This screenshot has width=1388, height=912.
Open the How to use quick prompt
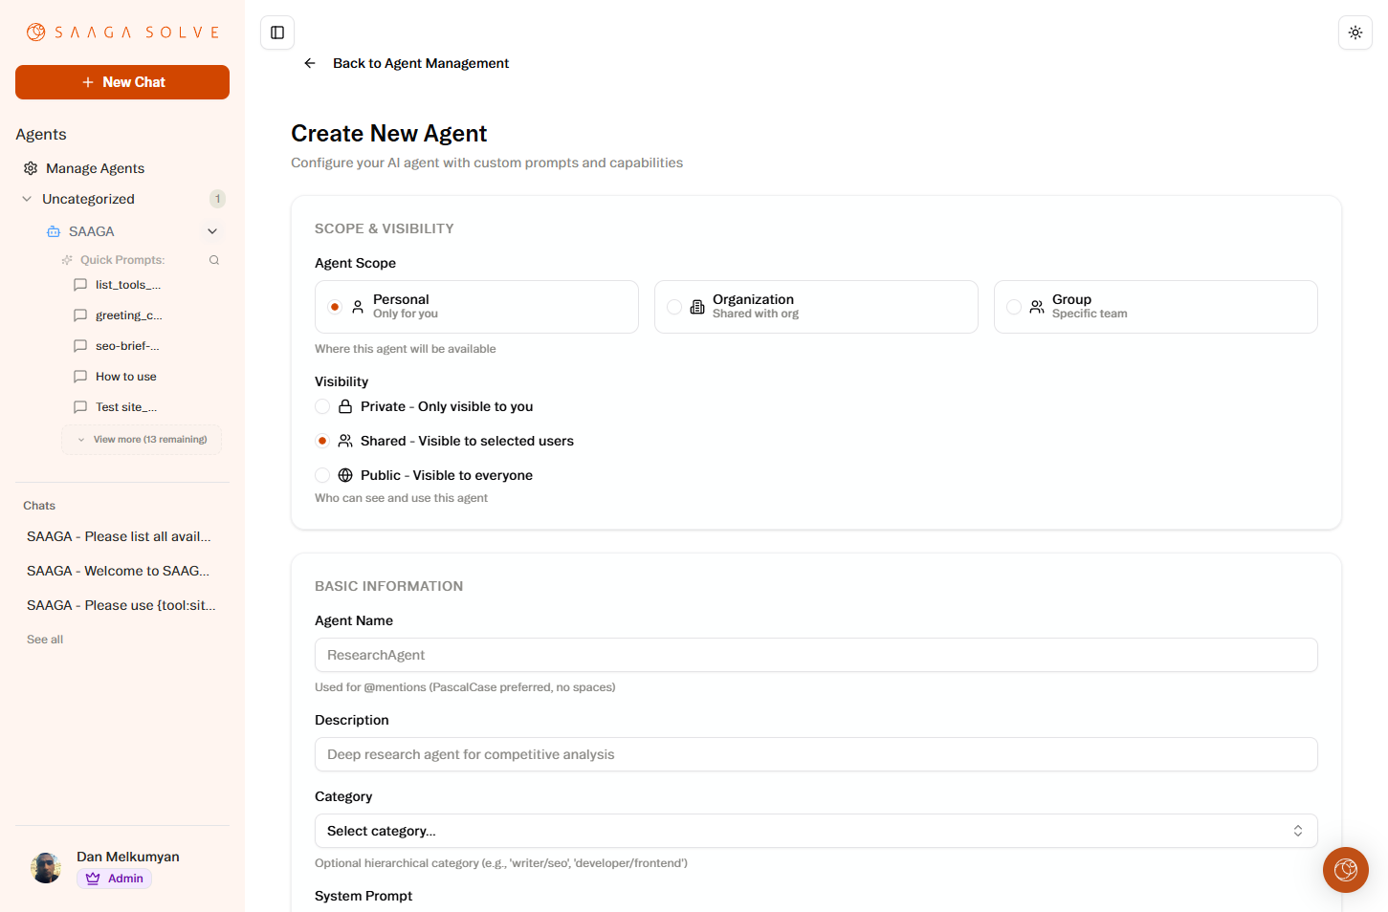(124, 376)
